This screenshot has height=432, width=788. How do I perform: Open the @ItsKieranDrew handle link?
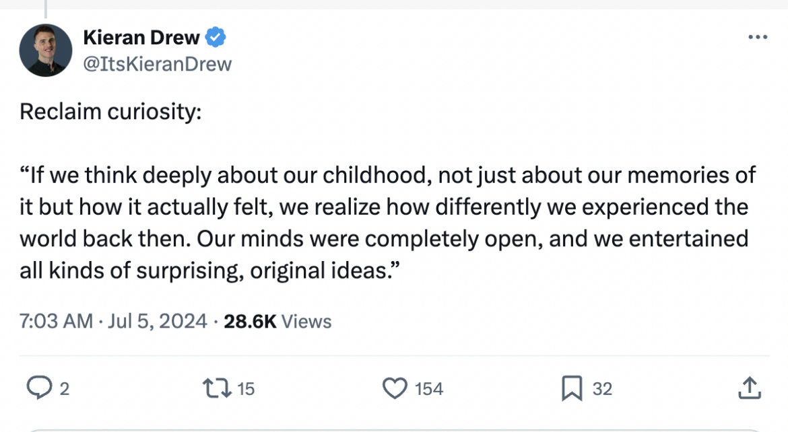click(157, 64)
